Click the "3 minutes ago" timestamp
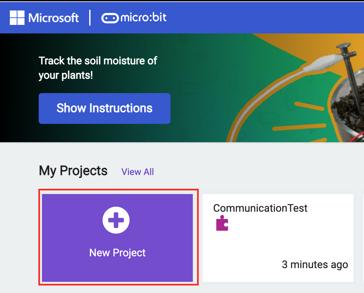364x293 pixels. coord(315,264)
